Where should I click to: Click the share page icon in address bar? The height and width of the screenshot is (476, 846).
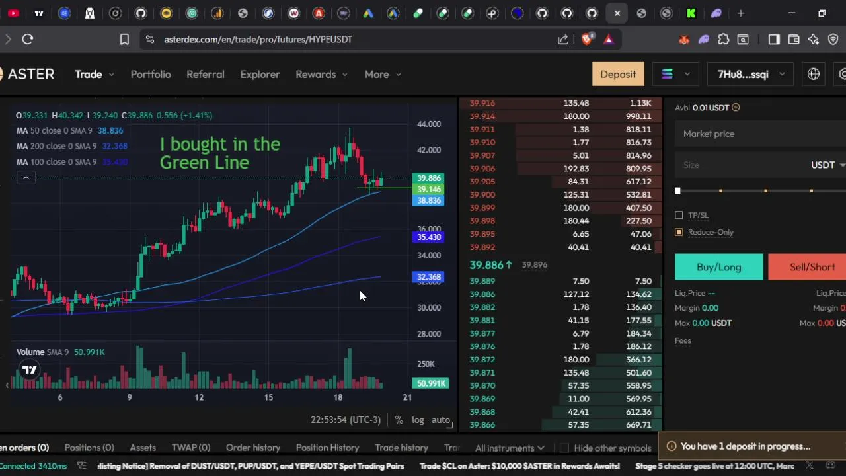563,39
